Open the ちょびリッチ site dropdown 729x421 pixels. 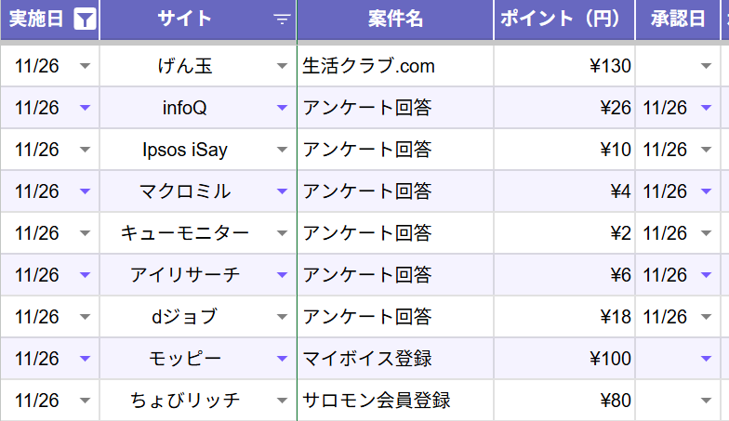[283, 401]
